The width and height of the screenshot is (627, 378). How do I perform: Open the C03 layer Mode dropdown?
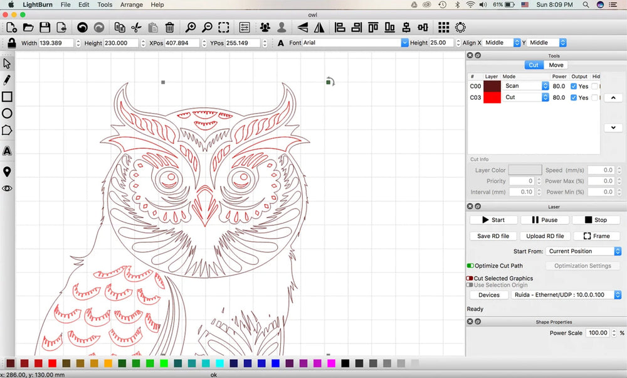click(x=526, y=97)
